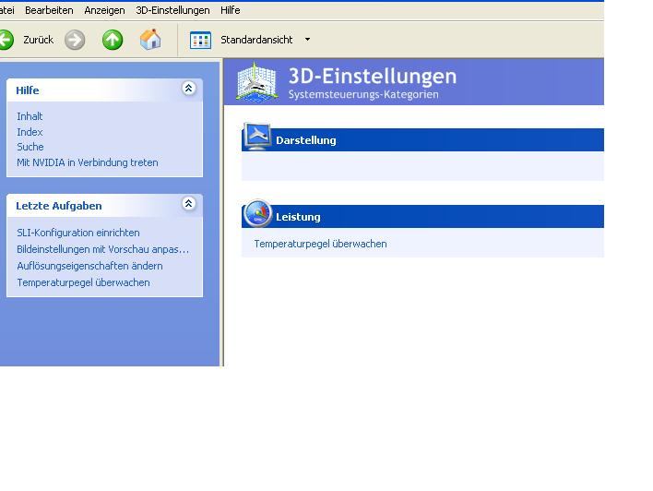Click the Zurück text button
The image size is (653, 491).
point(39,40)
